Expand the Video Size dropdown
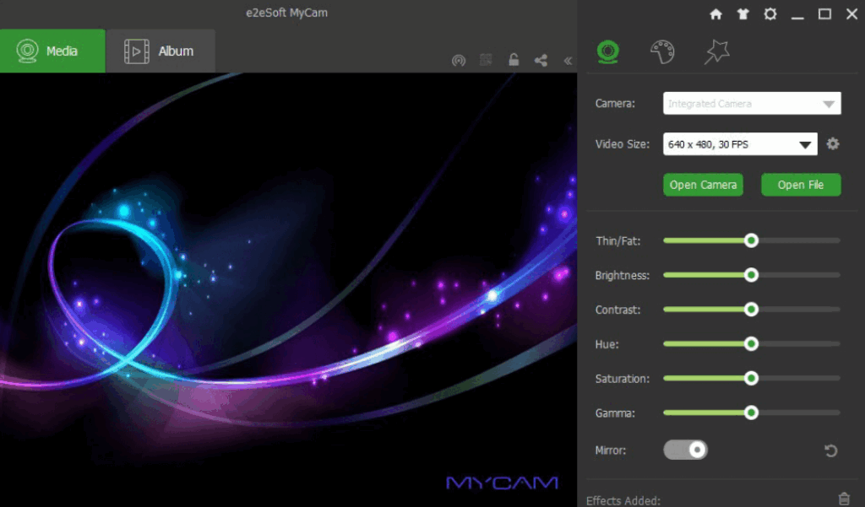865x507 pixels. click(740, 144)
